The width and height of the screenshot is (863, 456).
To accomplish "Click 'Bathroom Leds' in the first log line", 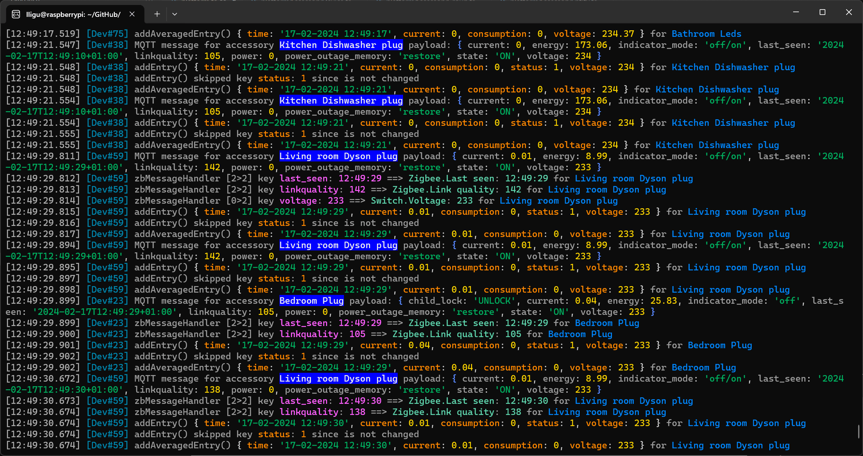I will [706, 34].
